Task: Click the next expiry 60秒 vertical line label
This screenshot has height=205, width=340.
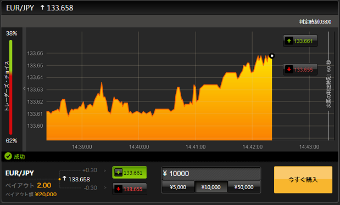Action: pos(328,84)
